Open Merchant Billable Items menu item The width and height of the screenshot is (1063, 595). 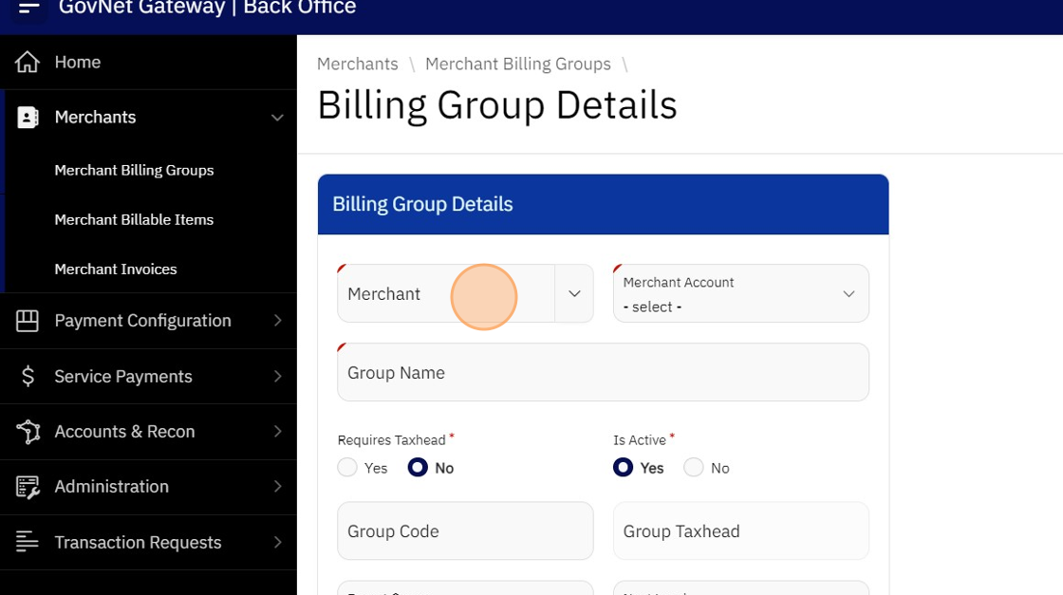(134, 219)
